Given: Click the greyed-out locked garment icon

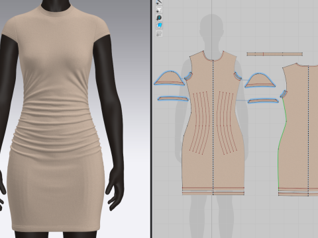Looking at the screenshot, I should 159,34.
